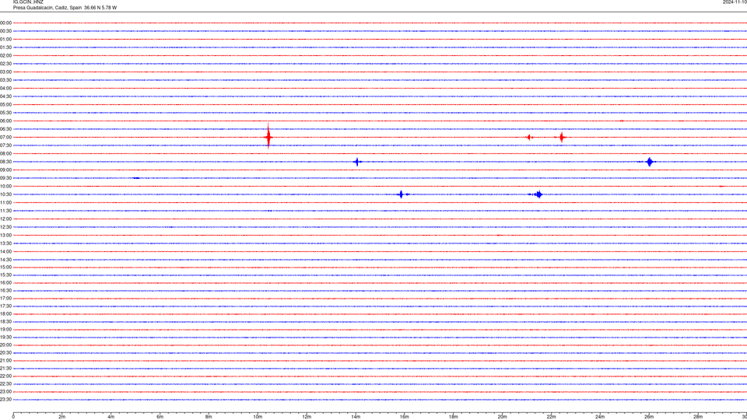Image resolution: width=747 pixels, height=420 pixels.
Task: Select the small red blip near 29m on the 10:00 trace
Action: tap(721, 186)
